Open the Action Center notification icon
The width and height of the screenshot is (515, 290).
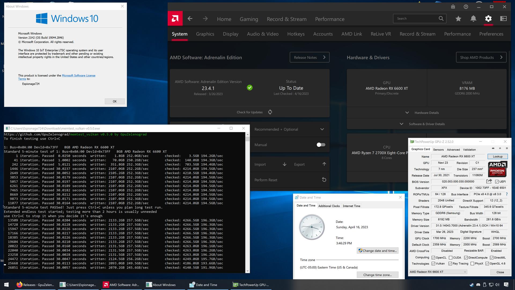pyautogui.click(x=506, y=285)
